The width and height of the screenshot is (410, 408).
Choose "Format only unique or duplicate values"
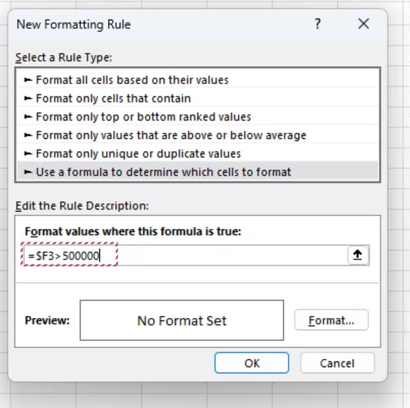[x=138, y=154]
